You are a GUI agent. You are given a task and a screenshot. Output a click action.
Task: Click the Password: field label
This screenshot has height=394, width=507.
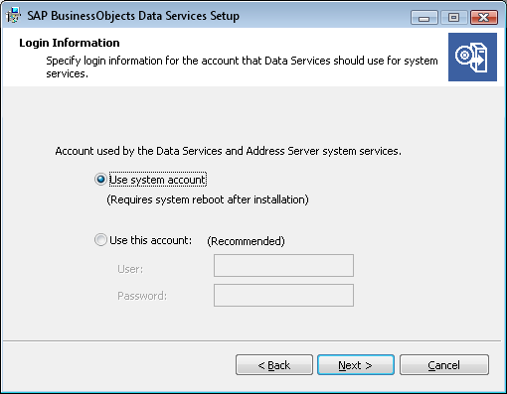(x=142, y=296)
